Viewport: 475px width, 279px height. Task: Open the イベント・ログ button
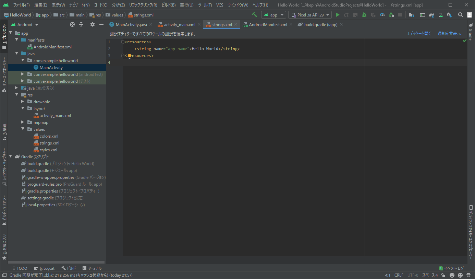[451, 268]
